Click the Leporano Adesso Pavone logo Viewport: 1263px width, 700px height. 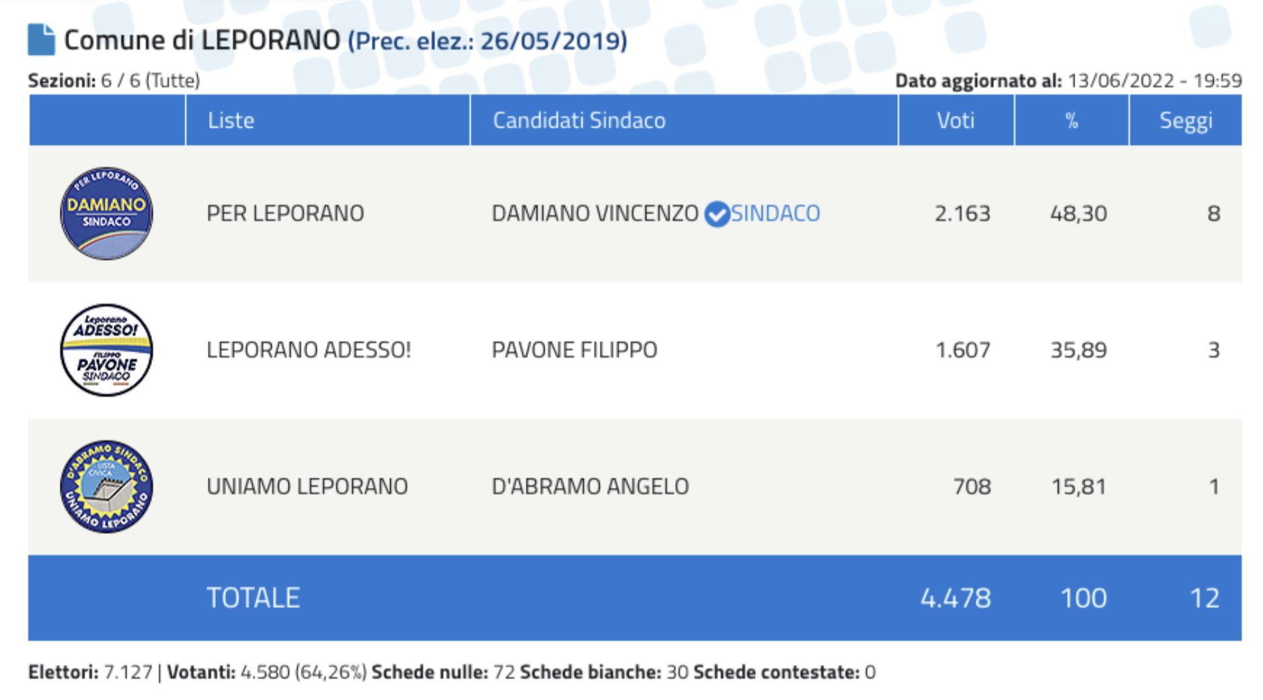[106, 350]
